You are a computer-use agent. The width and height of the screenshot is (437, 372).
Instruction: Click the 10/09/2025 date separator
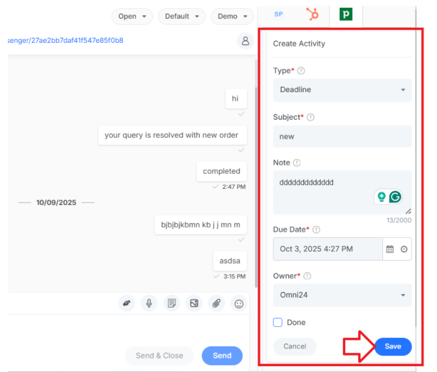point(56,202)
